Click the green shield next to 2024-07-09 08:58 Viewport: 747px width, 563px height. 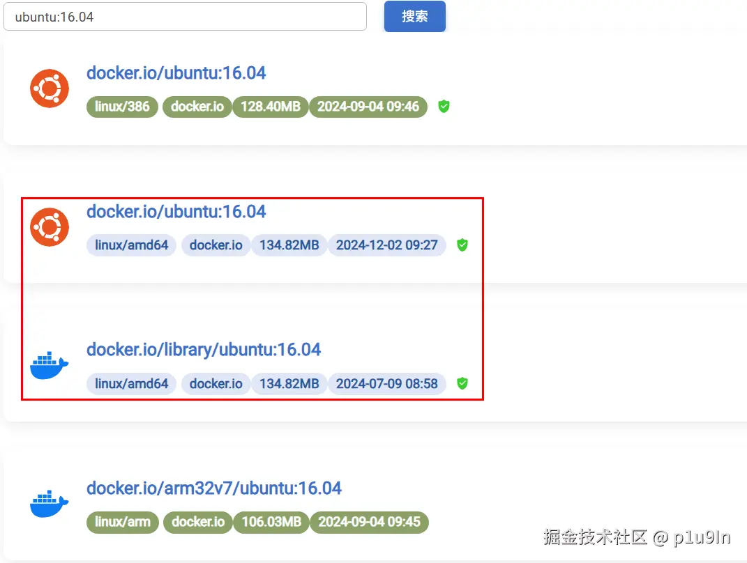click(x=462, y=383)
